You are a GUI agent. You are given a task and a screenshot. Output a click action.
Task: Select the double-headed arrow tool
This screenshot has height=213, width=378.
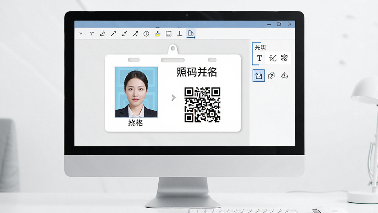point(124,34)
